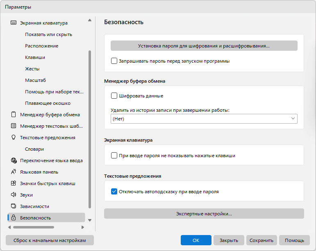
Task: Click the letter icon beside Языковая панель
Action: (14, 172)
